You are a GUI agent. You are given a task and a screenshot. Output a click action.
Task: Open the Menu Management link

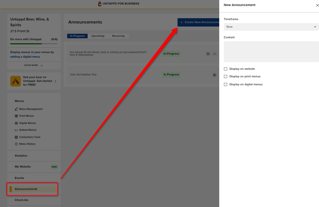coord(31,109)
